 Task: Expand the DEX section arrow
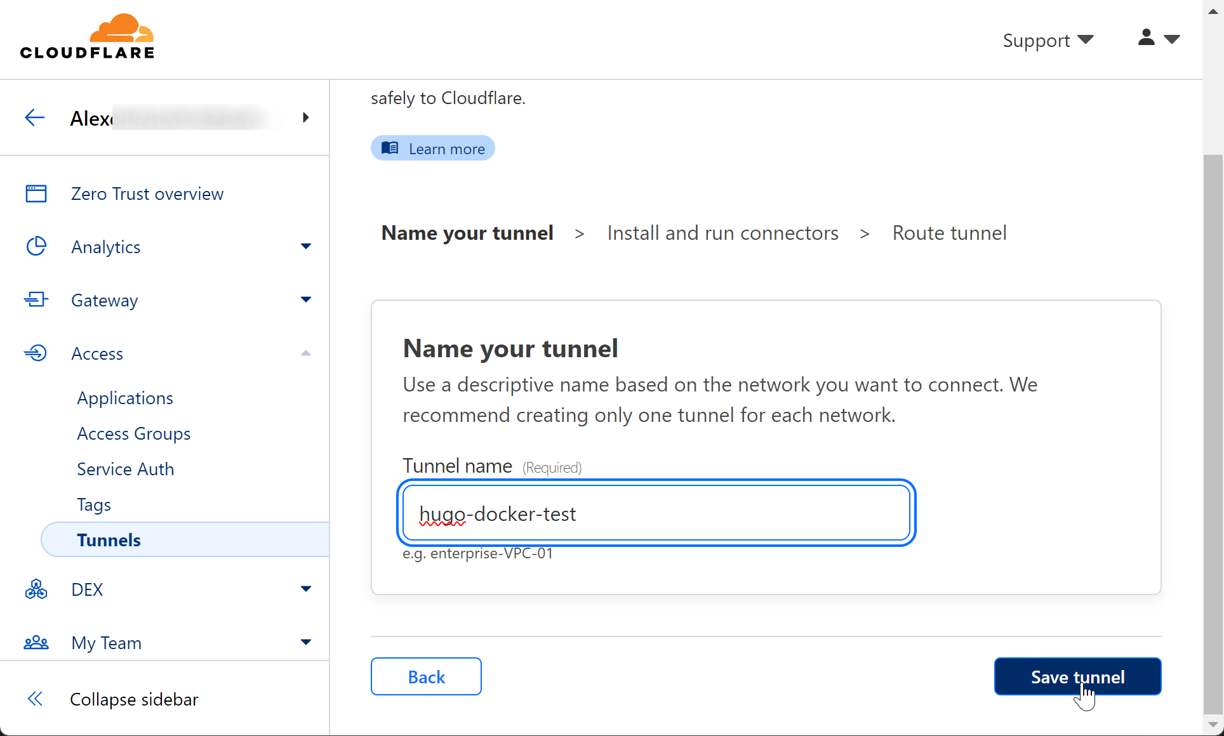[306, 589]
